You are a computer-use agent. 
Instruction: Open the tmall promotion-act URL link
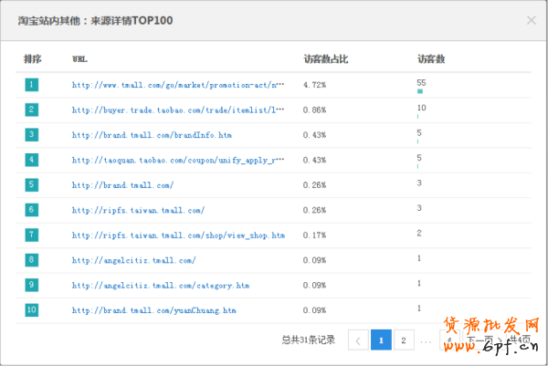(178, 85)
